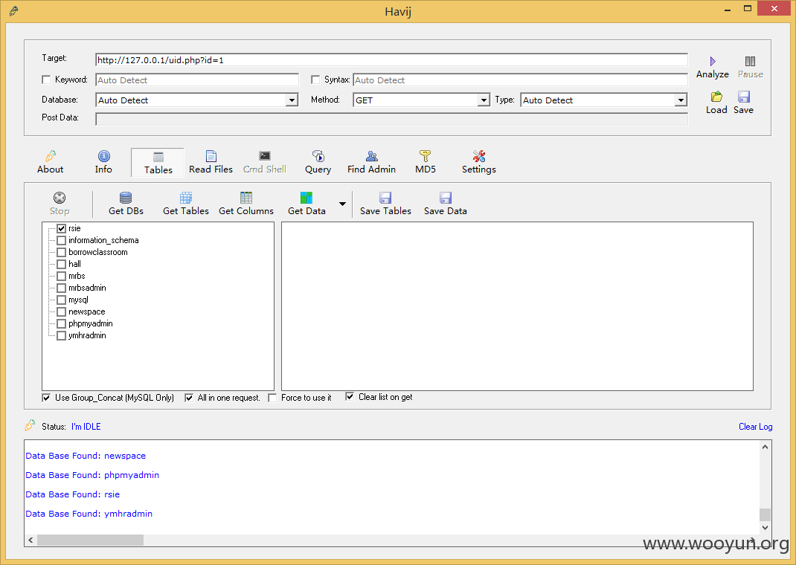Viewport: 796px width, 565px height.
Task: Open the Info tab
Action: click(103, 162)
